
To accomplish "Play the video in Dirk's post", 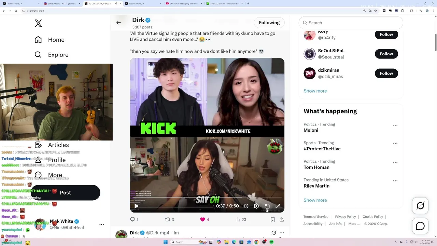I will point(136,206).
